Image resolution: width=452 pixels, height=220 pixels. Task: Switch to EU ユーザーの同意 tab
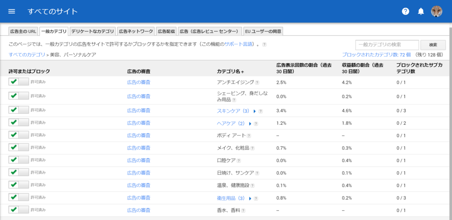pyautogui.click(x=263, y=31)
